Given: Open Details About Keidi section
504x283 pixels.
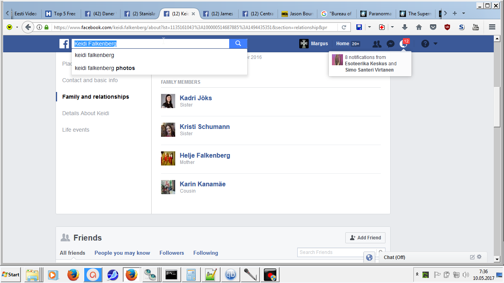Looking at the screenshot, I should pos(85,113).
